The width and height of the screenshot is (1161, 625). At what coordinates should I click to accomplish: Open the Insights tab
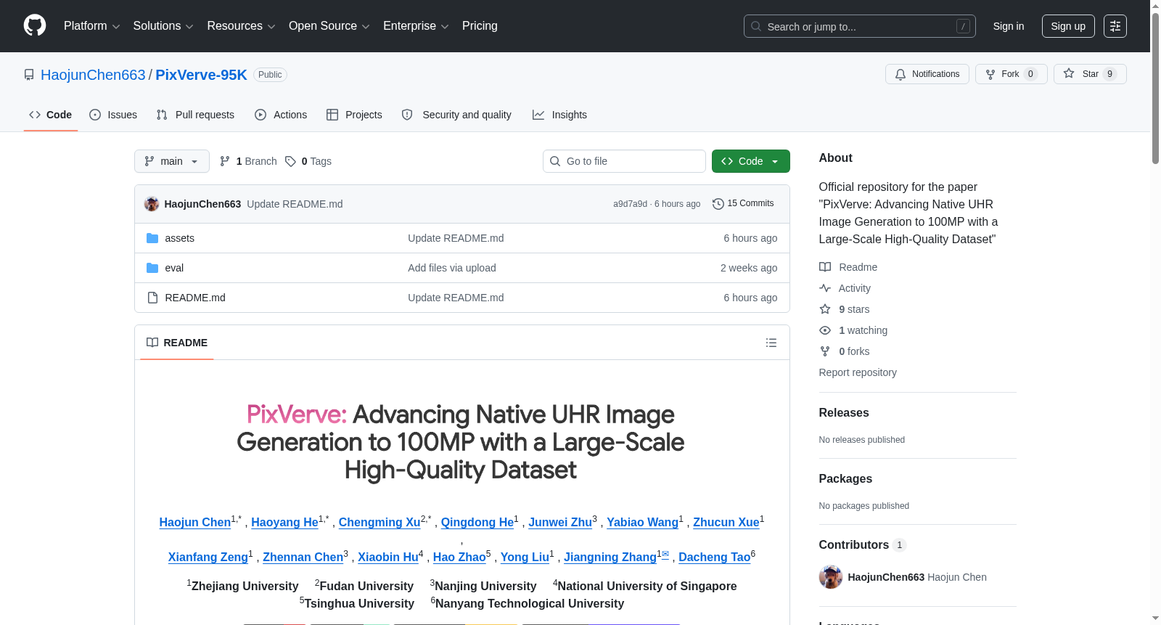click(x=559, y=115)
